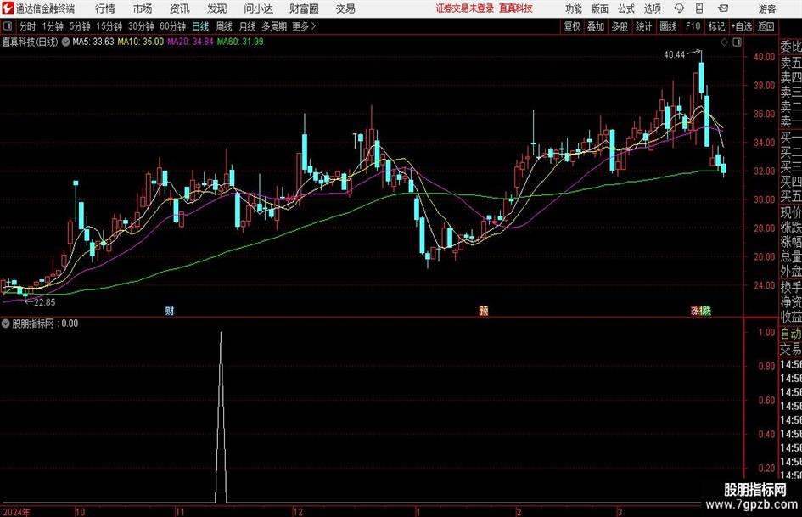
Task: Click the MA5: 33.63 value label
Action: [x=93, y=42]
